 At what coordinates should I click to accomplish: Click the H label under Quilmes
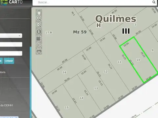(98, 25)
